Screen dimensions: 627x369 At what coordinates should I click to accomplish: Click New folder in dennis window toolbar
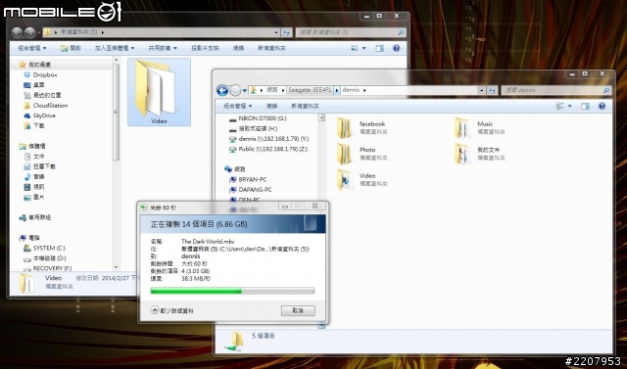click(305, 106)
